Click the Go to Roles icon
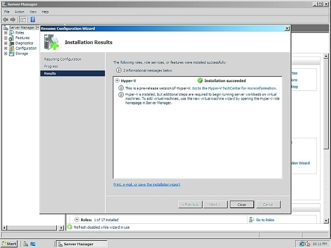The image size is (331, 248). point(252,220)
